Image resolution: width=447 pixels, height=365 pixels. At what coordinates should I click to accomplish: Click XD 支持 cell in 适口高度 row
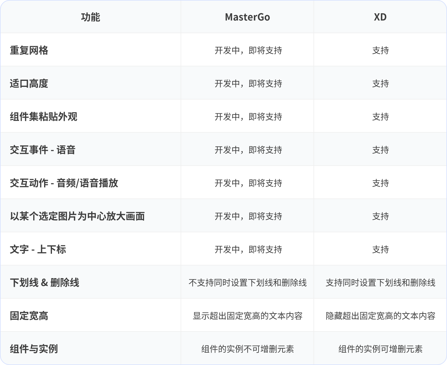tap(381, 83)
